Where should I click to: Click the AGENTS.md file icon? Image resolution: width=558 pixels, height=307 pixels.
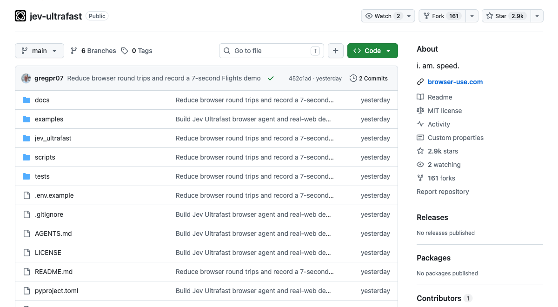pos(27,234)
